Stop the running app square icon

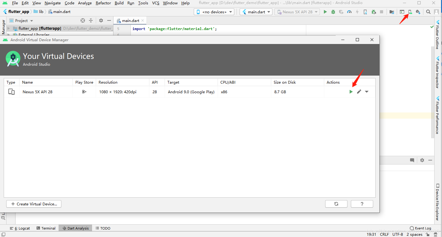382,12
